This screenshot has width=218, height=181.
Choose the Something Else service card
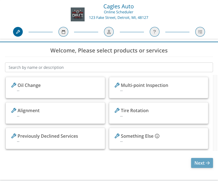(158, 138)
